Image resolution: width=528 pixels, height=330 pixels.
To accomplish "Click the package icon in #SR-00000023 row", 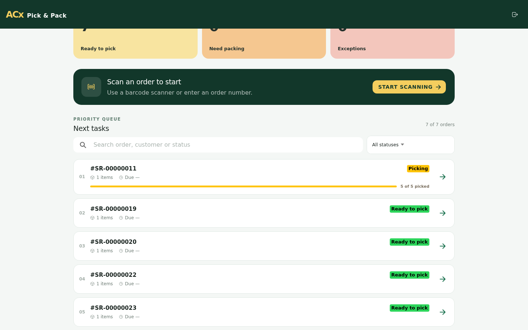I will point(92,317).
